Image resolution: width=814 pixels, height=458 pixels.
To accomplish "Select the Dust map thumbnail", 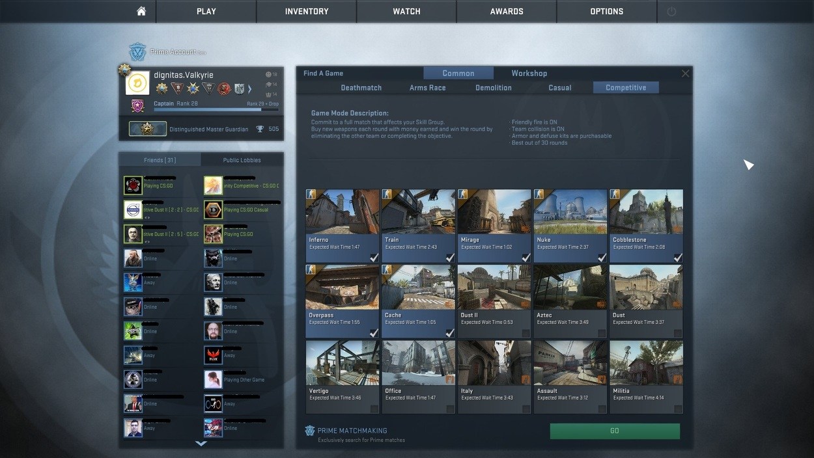I will pyautogui.click(x=646, y=288).
